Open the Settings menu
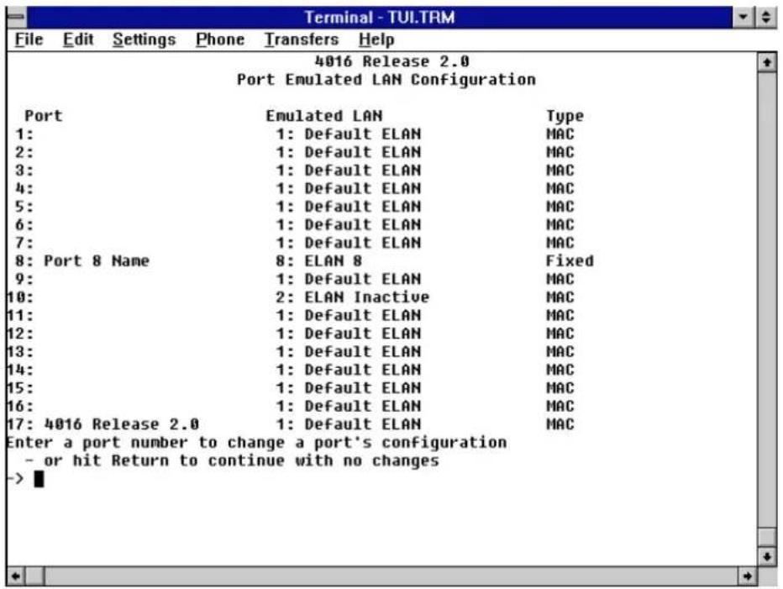 point(145,40)
